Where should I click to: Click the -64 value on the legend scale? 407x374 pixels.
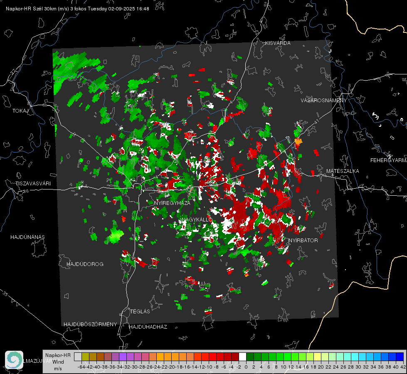pos(81,367)
